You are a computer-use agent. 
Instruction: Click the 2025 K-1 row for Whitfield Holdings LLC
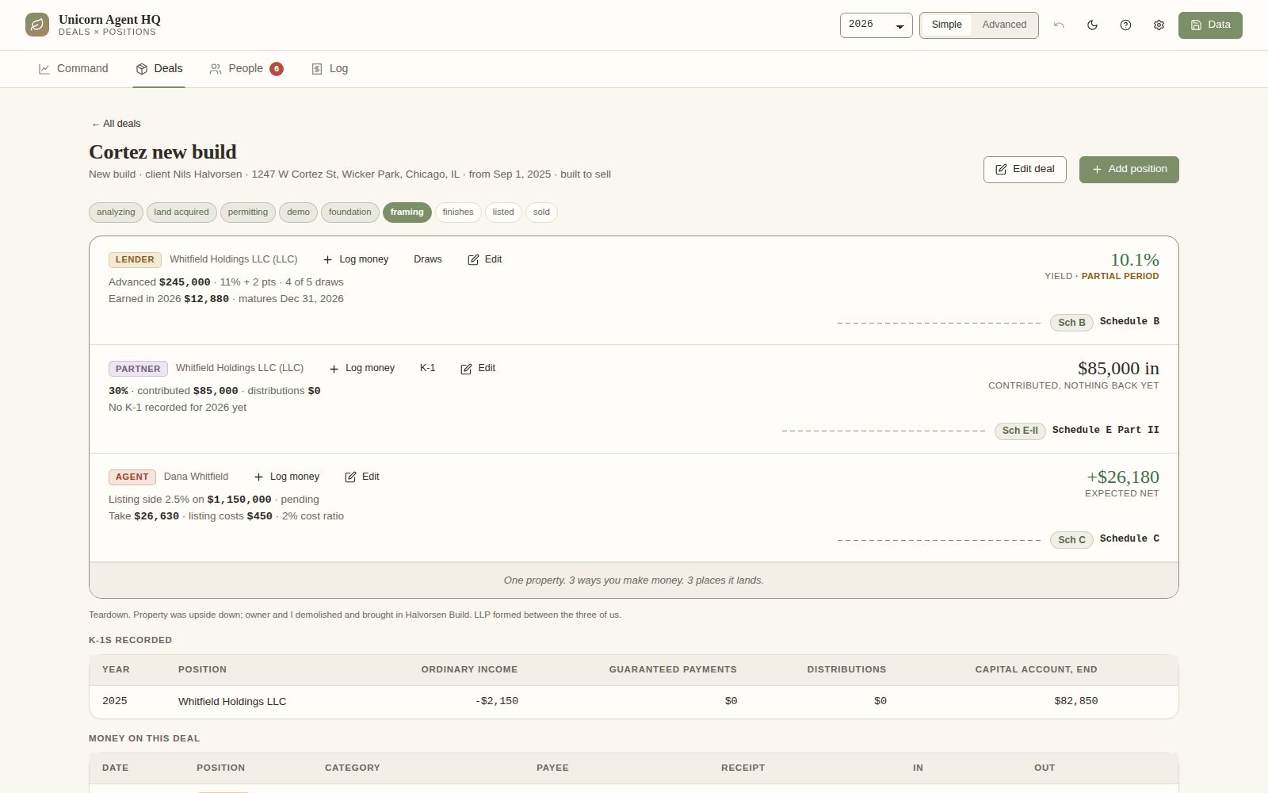pos(633,702)
